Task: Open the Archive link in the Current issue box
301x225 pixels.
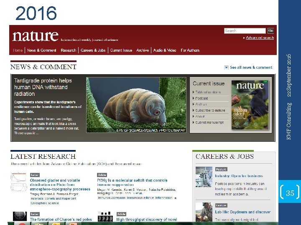Action: (x=201, y=104)
